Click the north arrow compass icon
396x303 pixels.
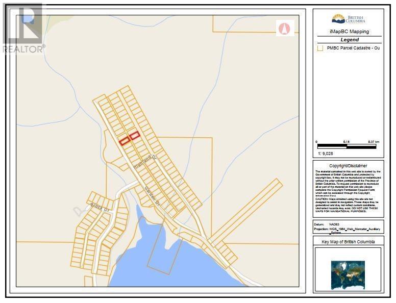[x=285, y=29]
